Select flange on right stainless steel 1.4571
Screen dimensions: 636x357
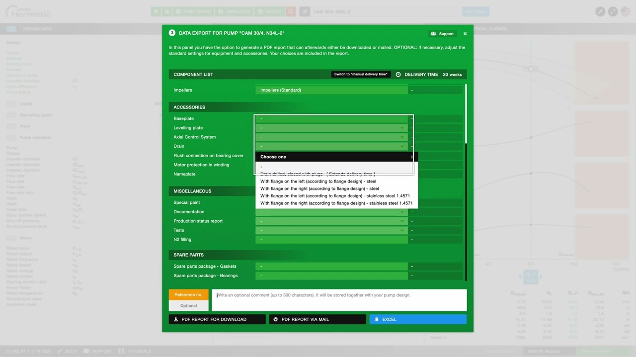336,203
